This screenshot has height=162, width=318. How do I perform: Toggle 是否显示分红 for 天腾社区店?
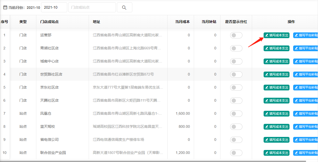point(236,101)
